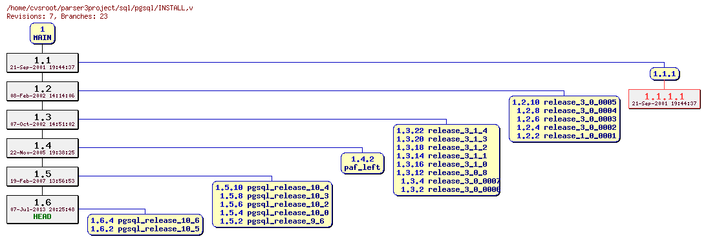Select revision 1.1 box
This screenshot has width=706, height=241.
coord(42,63)
